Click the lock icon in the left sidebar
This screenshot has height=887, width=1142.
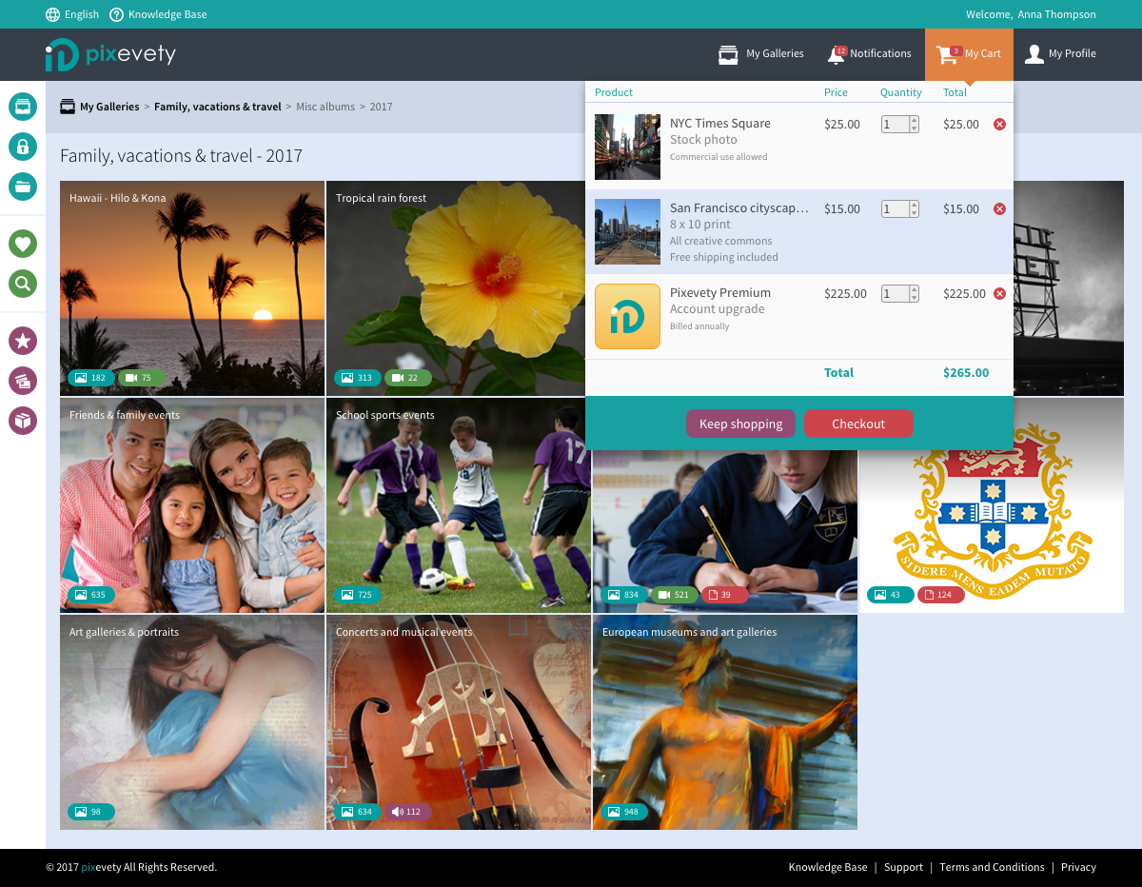point(23,146)
